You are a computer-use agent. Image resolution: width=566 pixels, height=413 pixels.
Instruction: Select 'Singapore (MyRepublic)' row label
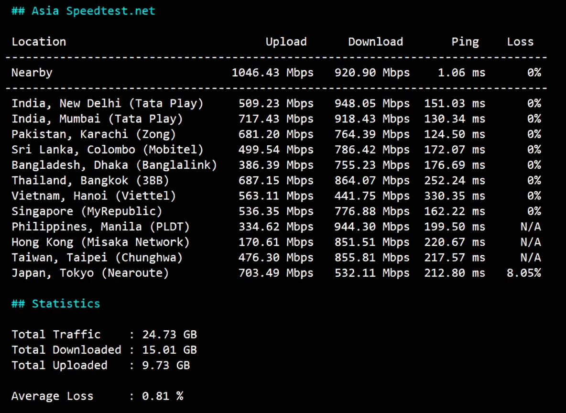87,211
